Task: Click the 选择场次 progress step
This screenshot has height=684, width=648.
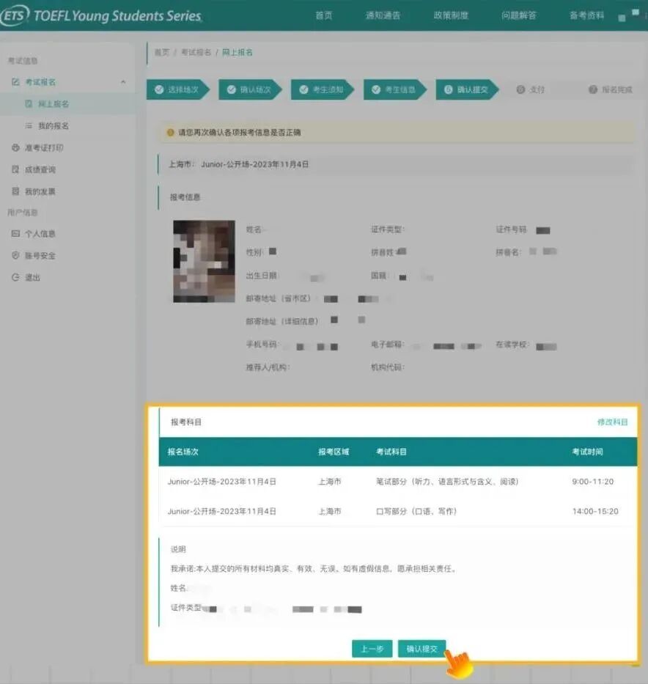Action: click(177, 89)
